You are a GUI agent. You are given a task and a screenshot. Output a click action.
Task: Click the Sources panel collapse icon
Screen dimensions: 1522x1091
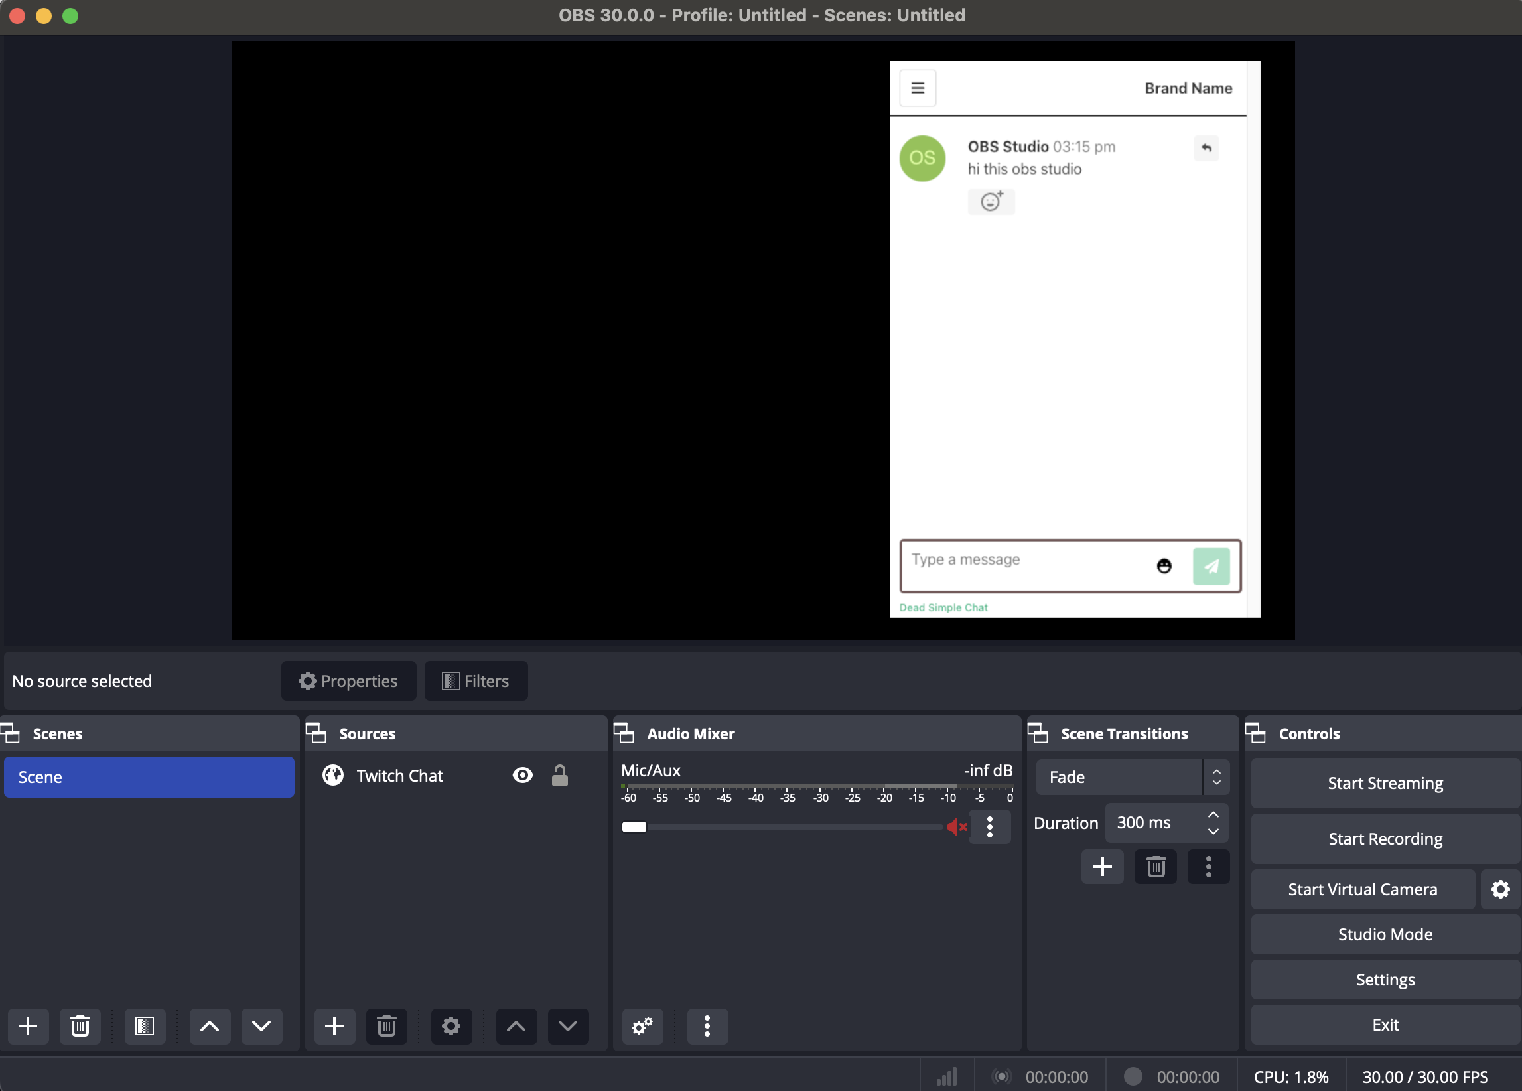click(x=318, y=732)
